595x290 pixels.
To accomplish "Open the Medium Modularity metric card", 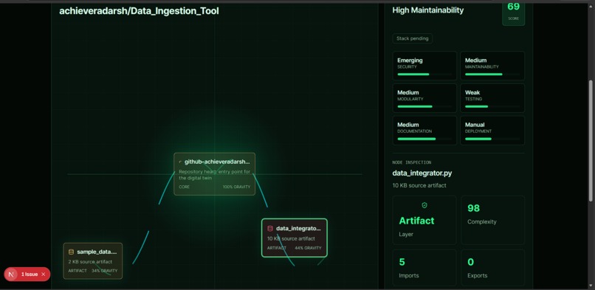I will pos(424,98).
